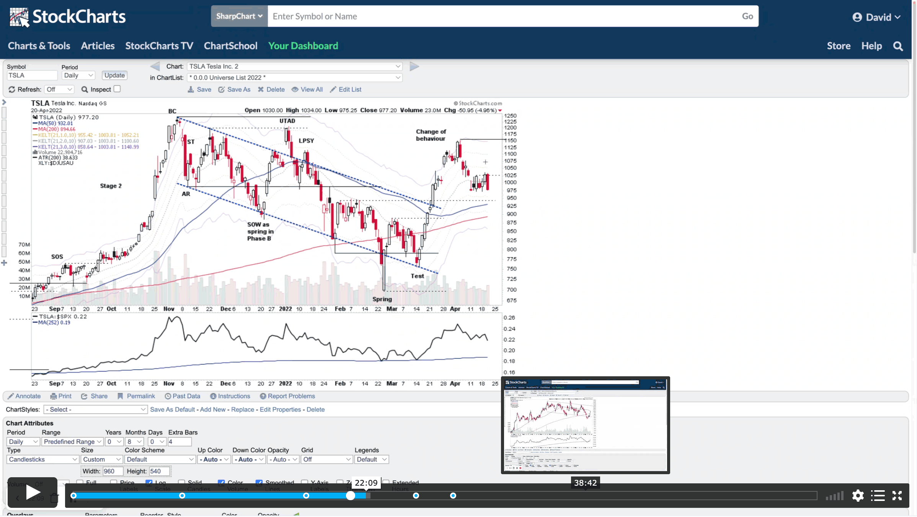Open Past Data

183,396
